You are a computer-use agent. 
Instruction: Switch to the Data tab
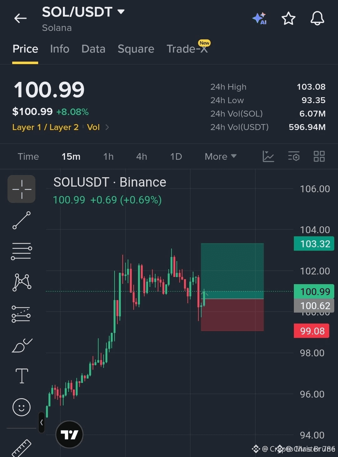(93, 49)
